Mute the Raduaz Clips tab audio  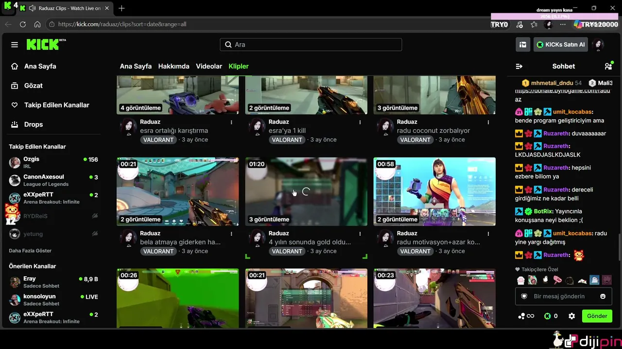32,8
